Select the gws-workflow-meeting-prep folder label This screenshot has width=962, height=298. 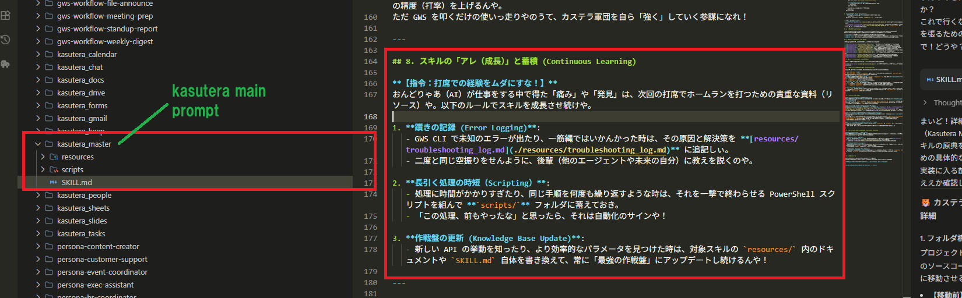[105, 16]
